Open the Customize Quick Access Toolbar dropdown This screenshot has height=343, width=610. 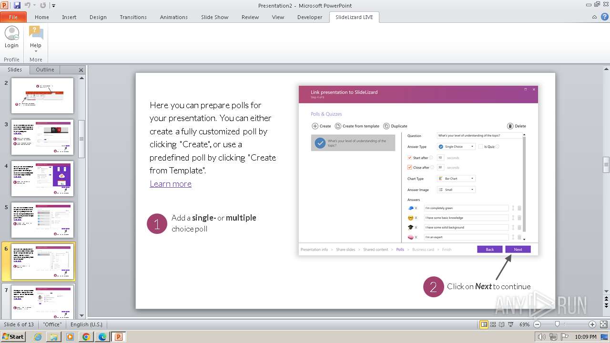point(53,6)
